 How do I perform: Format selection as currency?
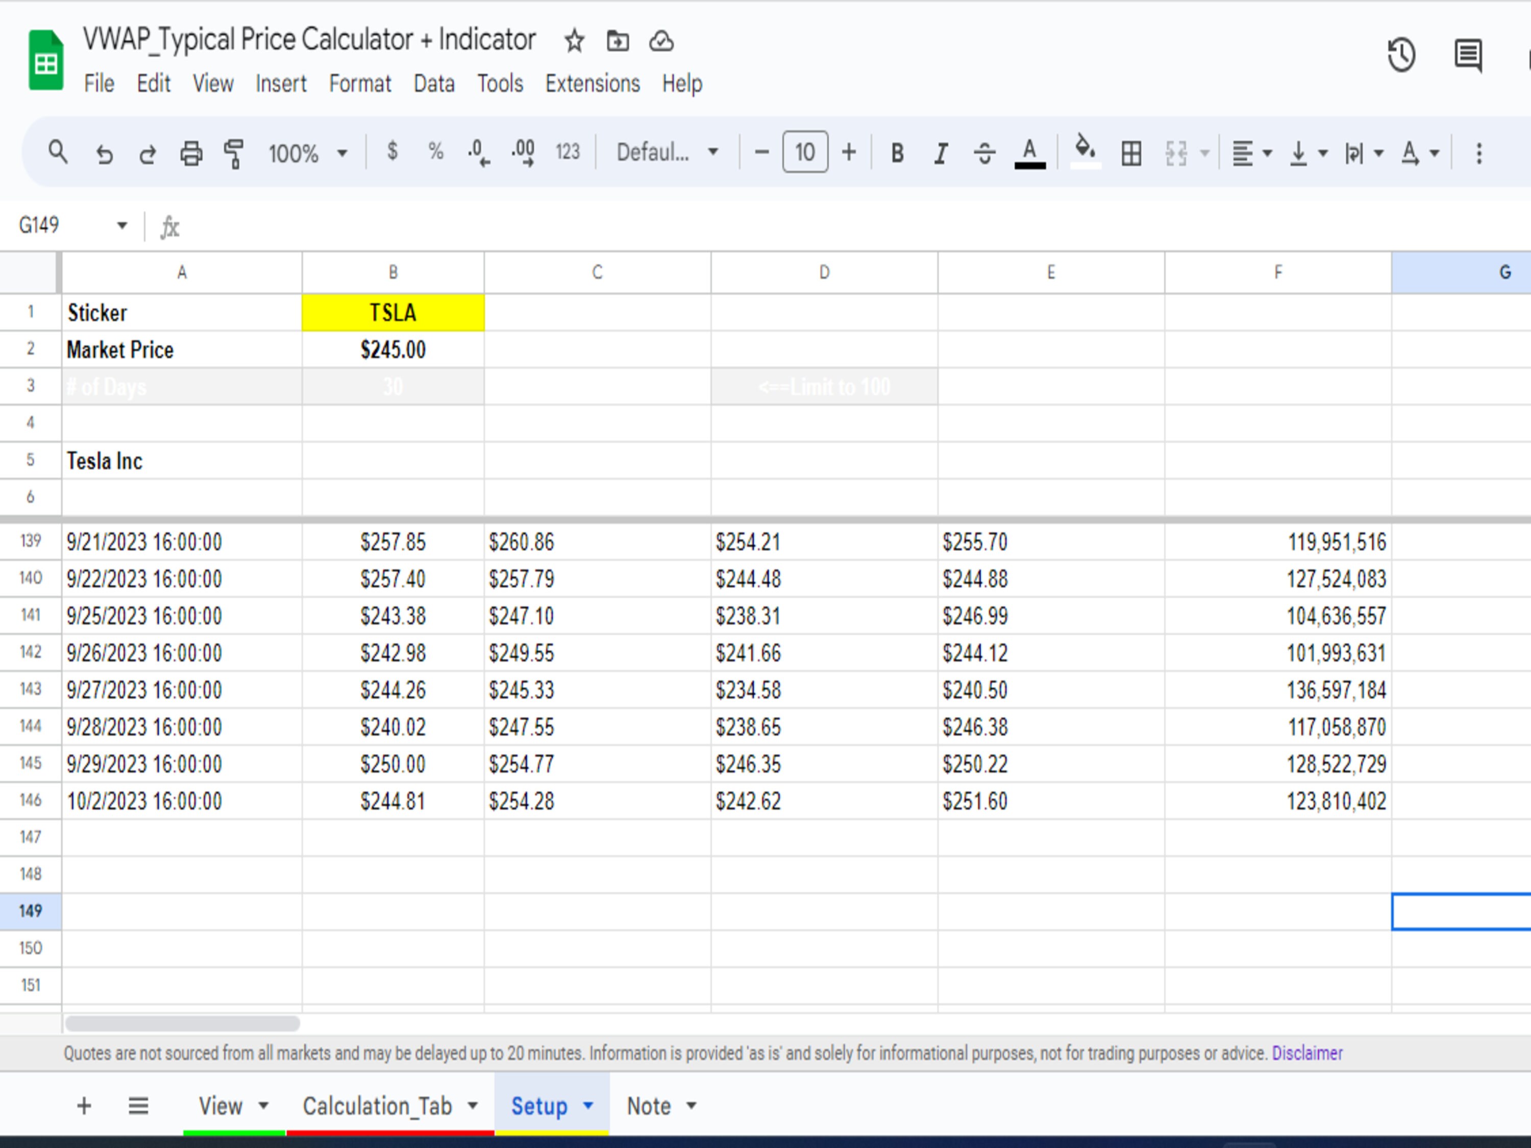(393, 153)
